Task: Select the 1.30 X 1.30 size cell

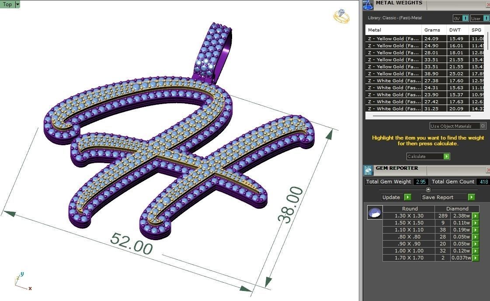Action: coord(409,216)
